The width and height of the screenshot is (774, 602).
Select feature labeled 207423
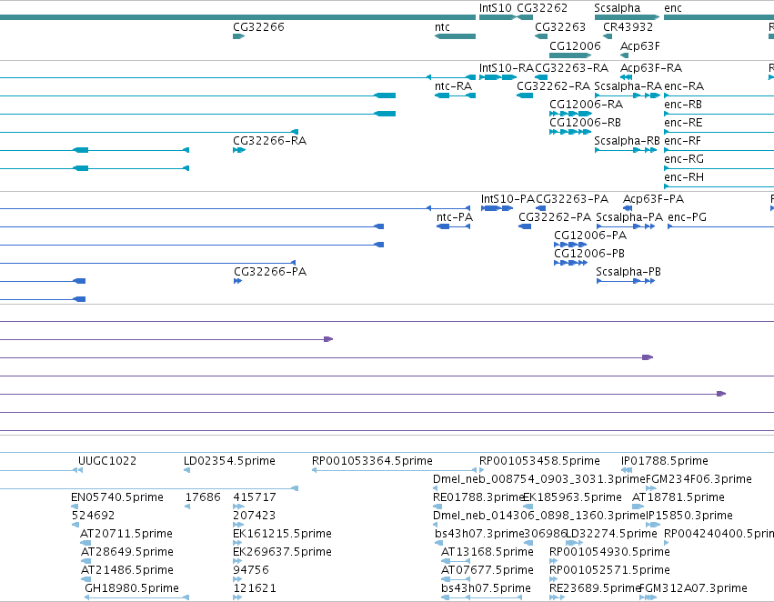[x=254, y=516]
